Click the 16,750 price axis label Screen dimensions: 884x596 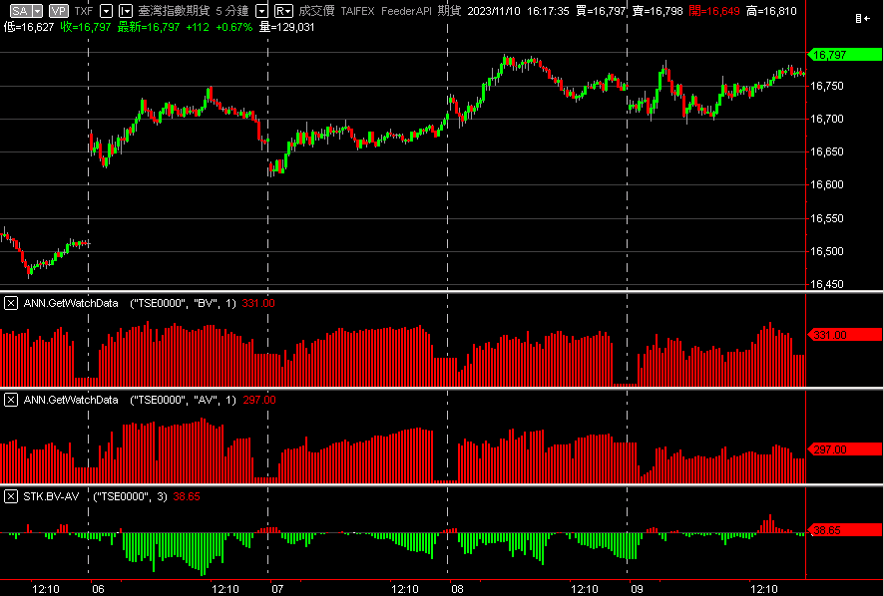826,86
